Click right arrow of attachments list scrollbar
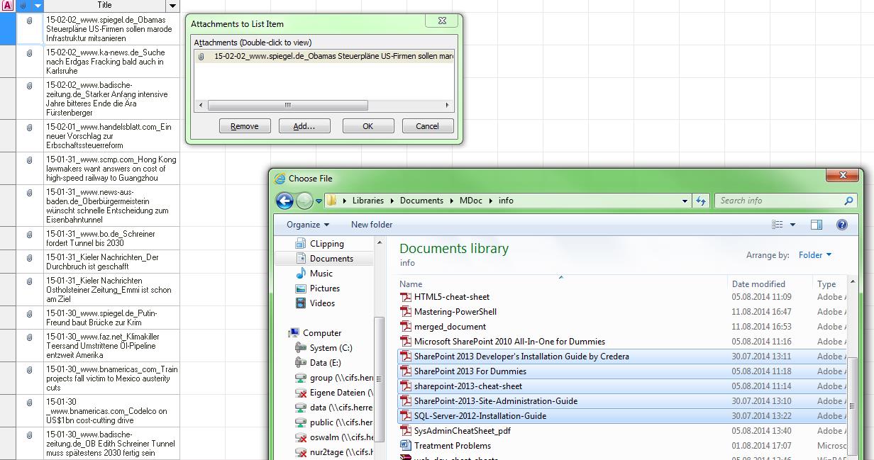Screen dimensions: 874x460 click(x=447, y=105)
